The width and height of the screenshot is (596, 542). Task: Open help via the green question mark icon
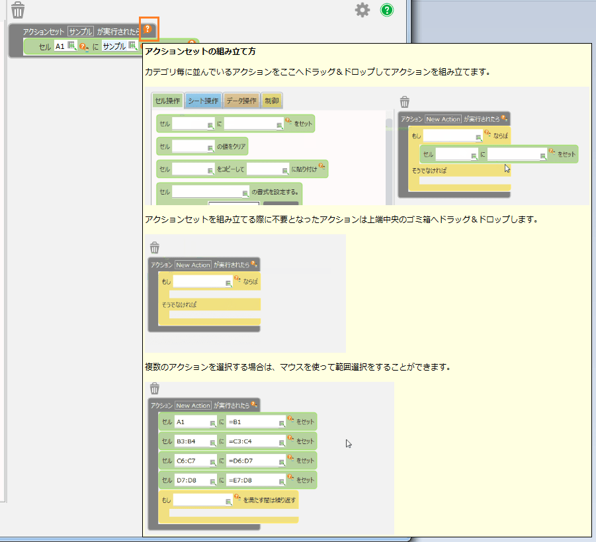pyautogui.click(x=387, y=10)
